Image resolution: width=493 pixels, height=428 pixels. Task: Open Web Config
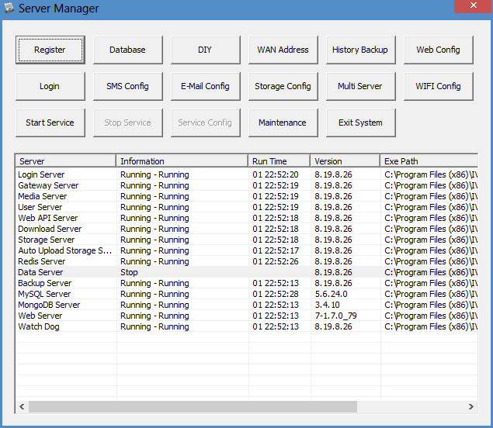click(439, 50)
